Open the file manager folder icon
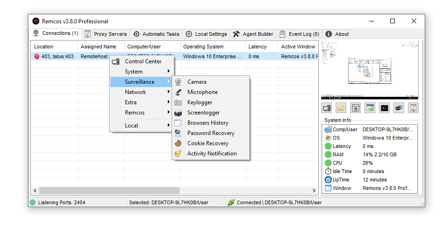 341,108
